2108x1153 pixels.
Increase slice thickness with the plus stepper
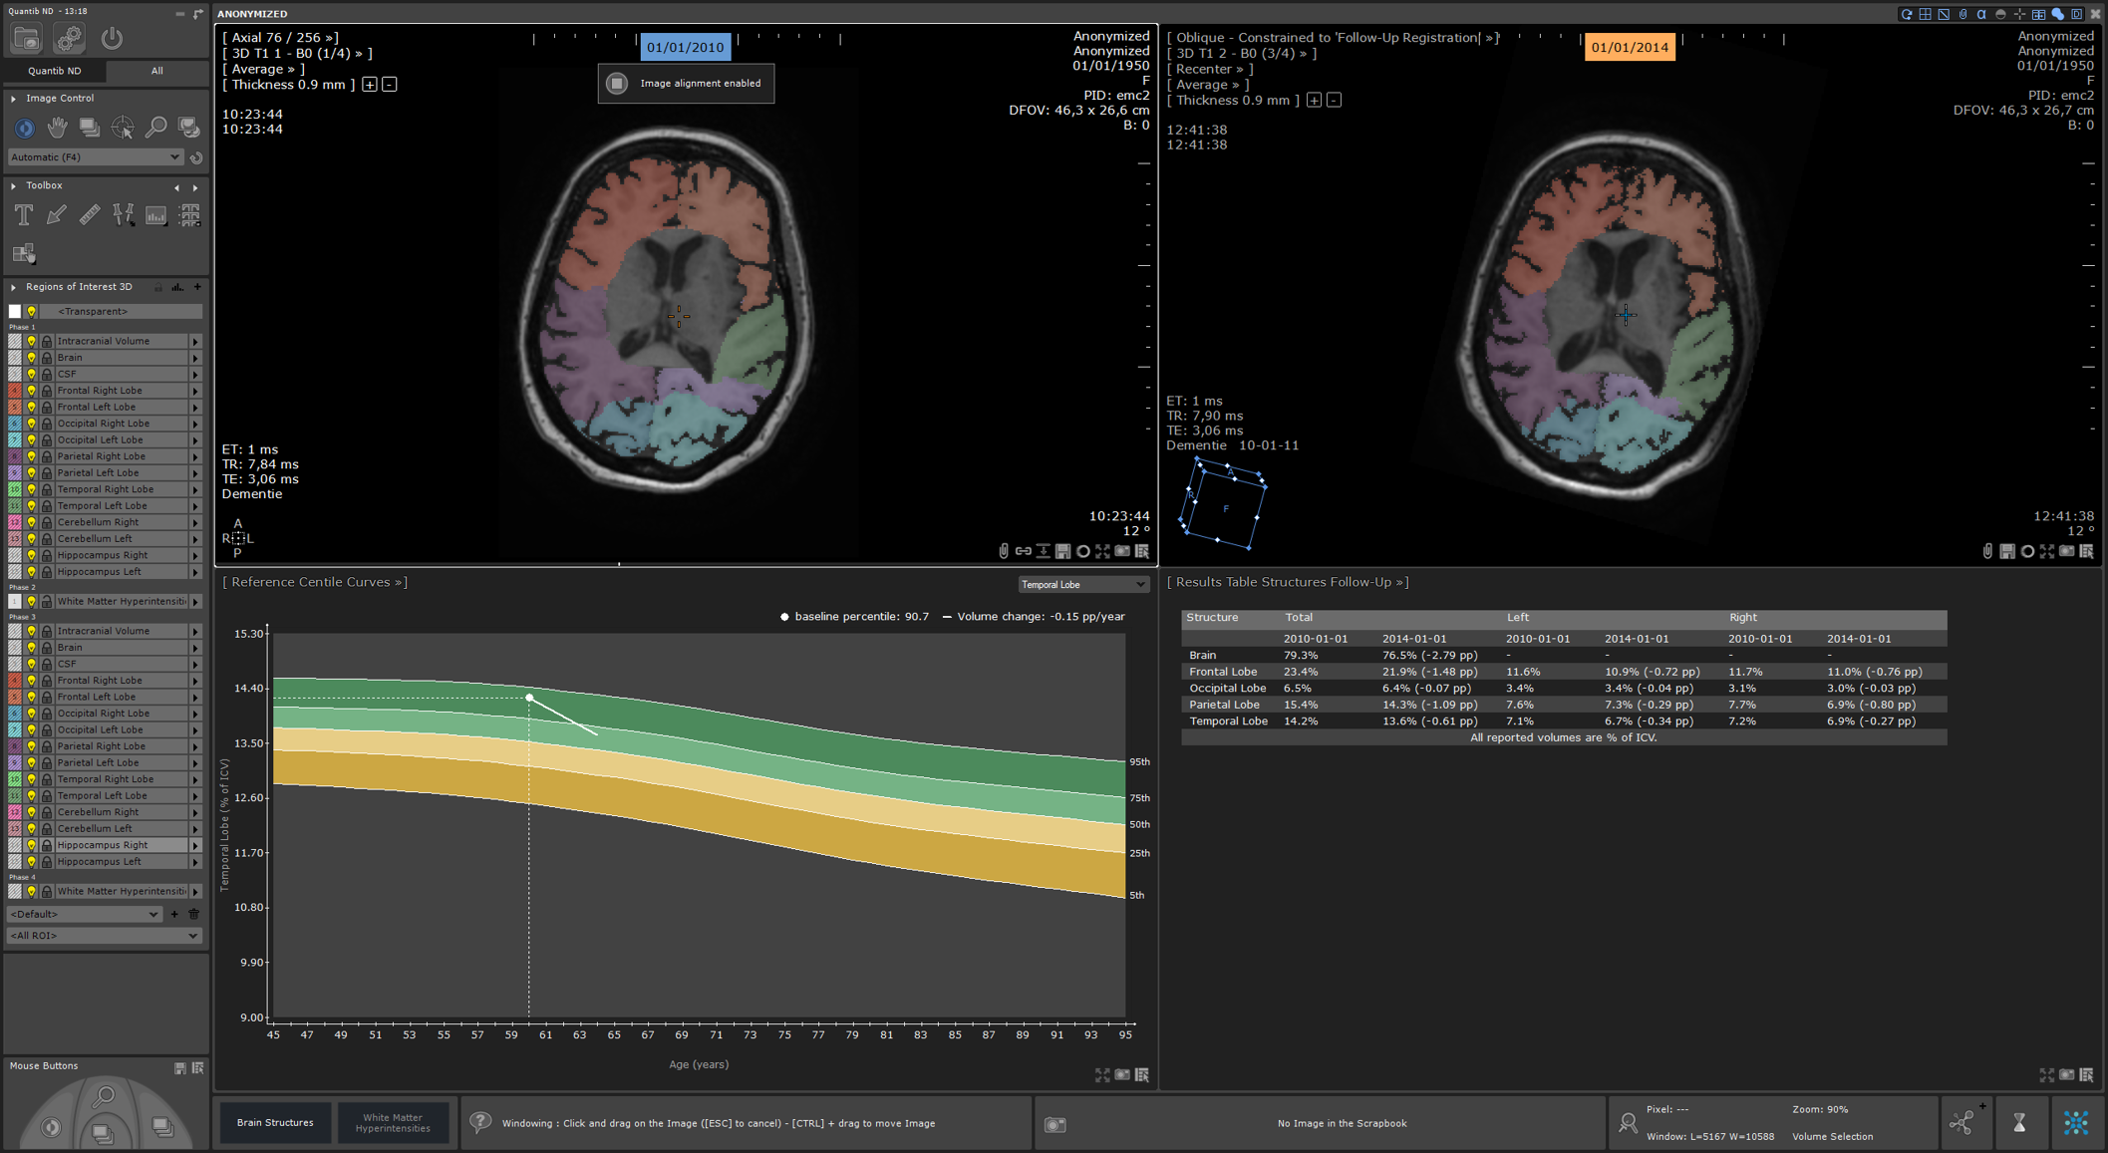click(x=370, y=85)
